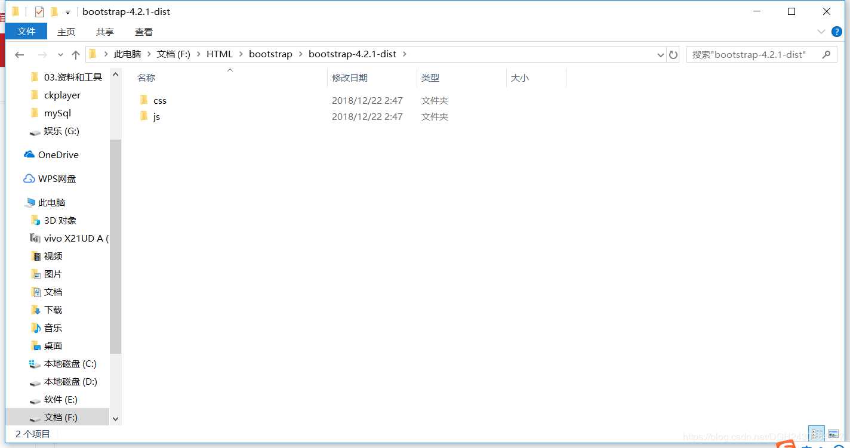
Task: Switch to the 查看 tab
Action: [144, 32]
